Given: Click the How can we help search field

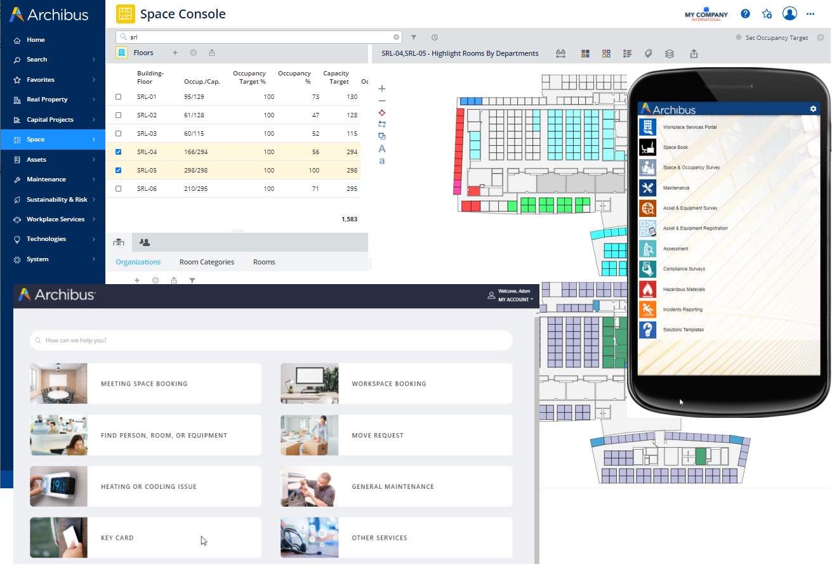Looking at the screenshot, I should pos(271,341).
